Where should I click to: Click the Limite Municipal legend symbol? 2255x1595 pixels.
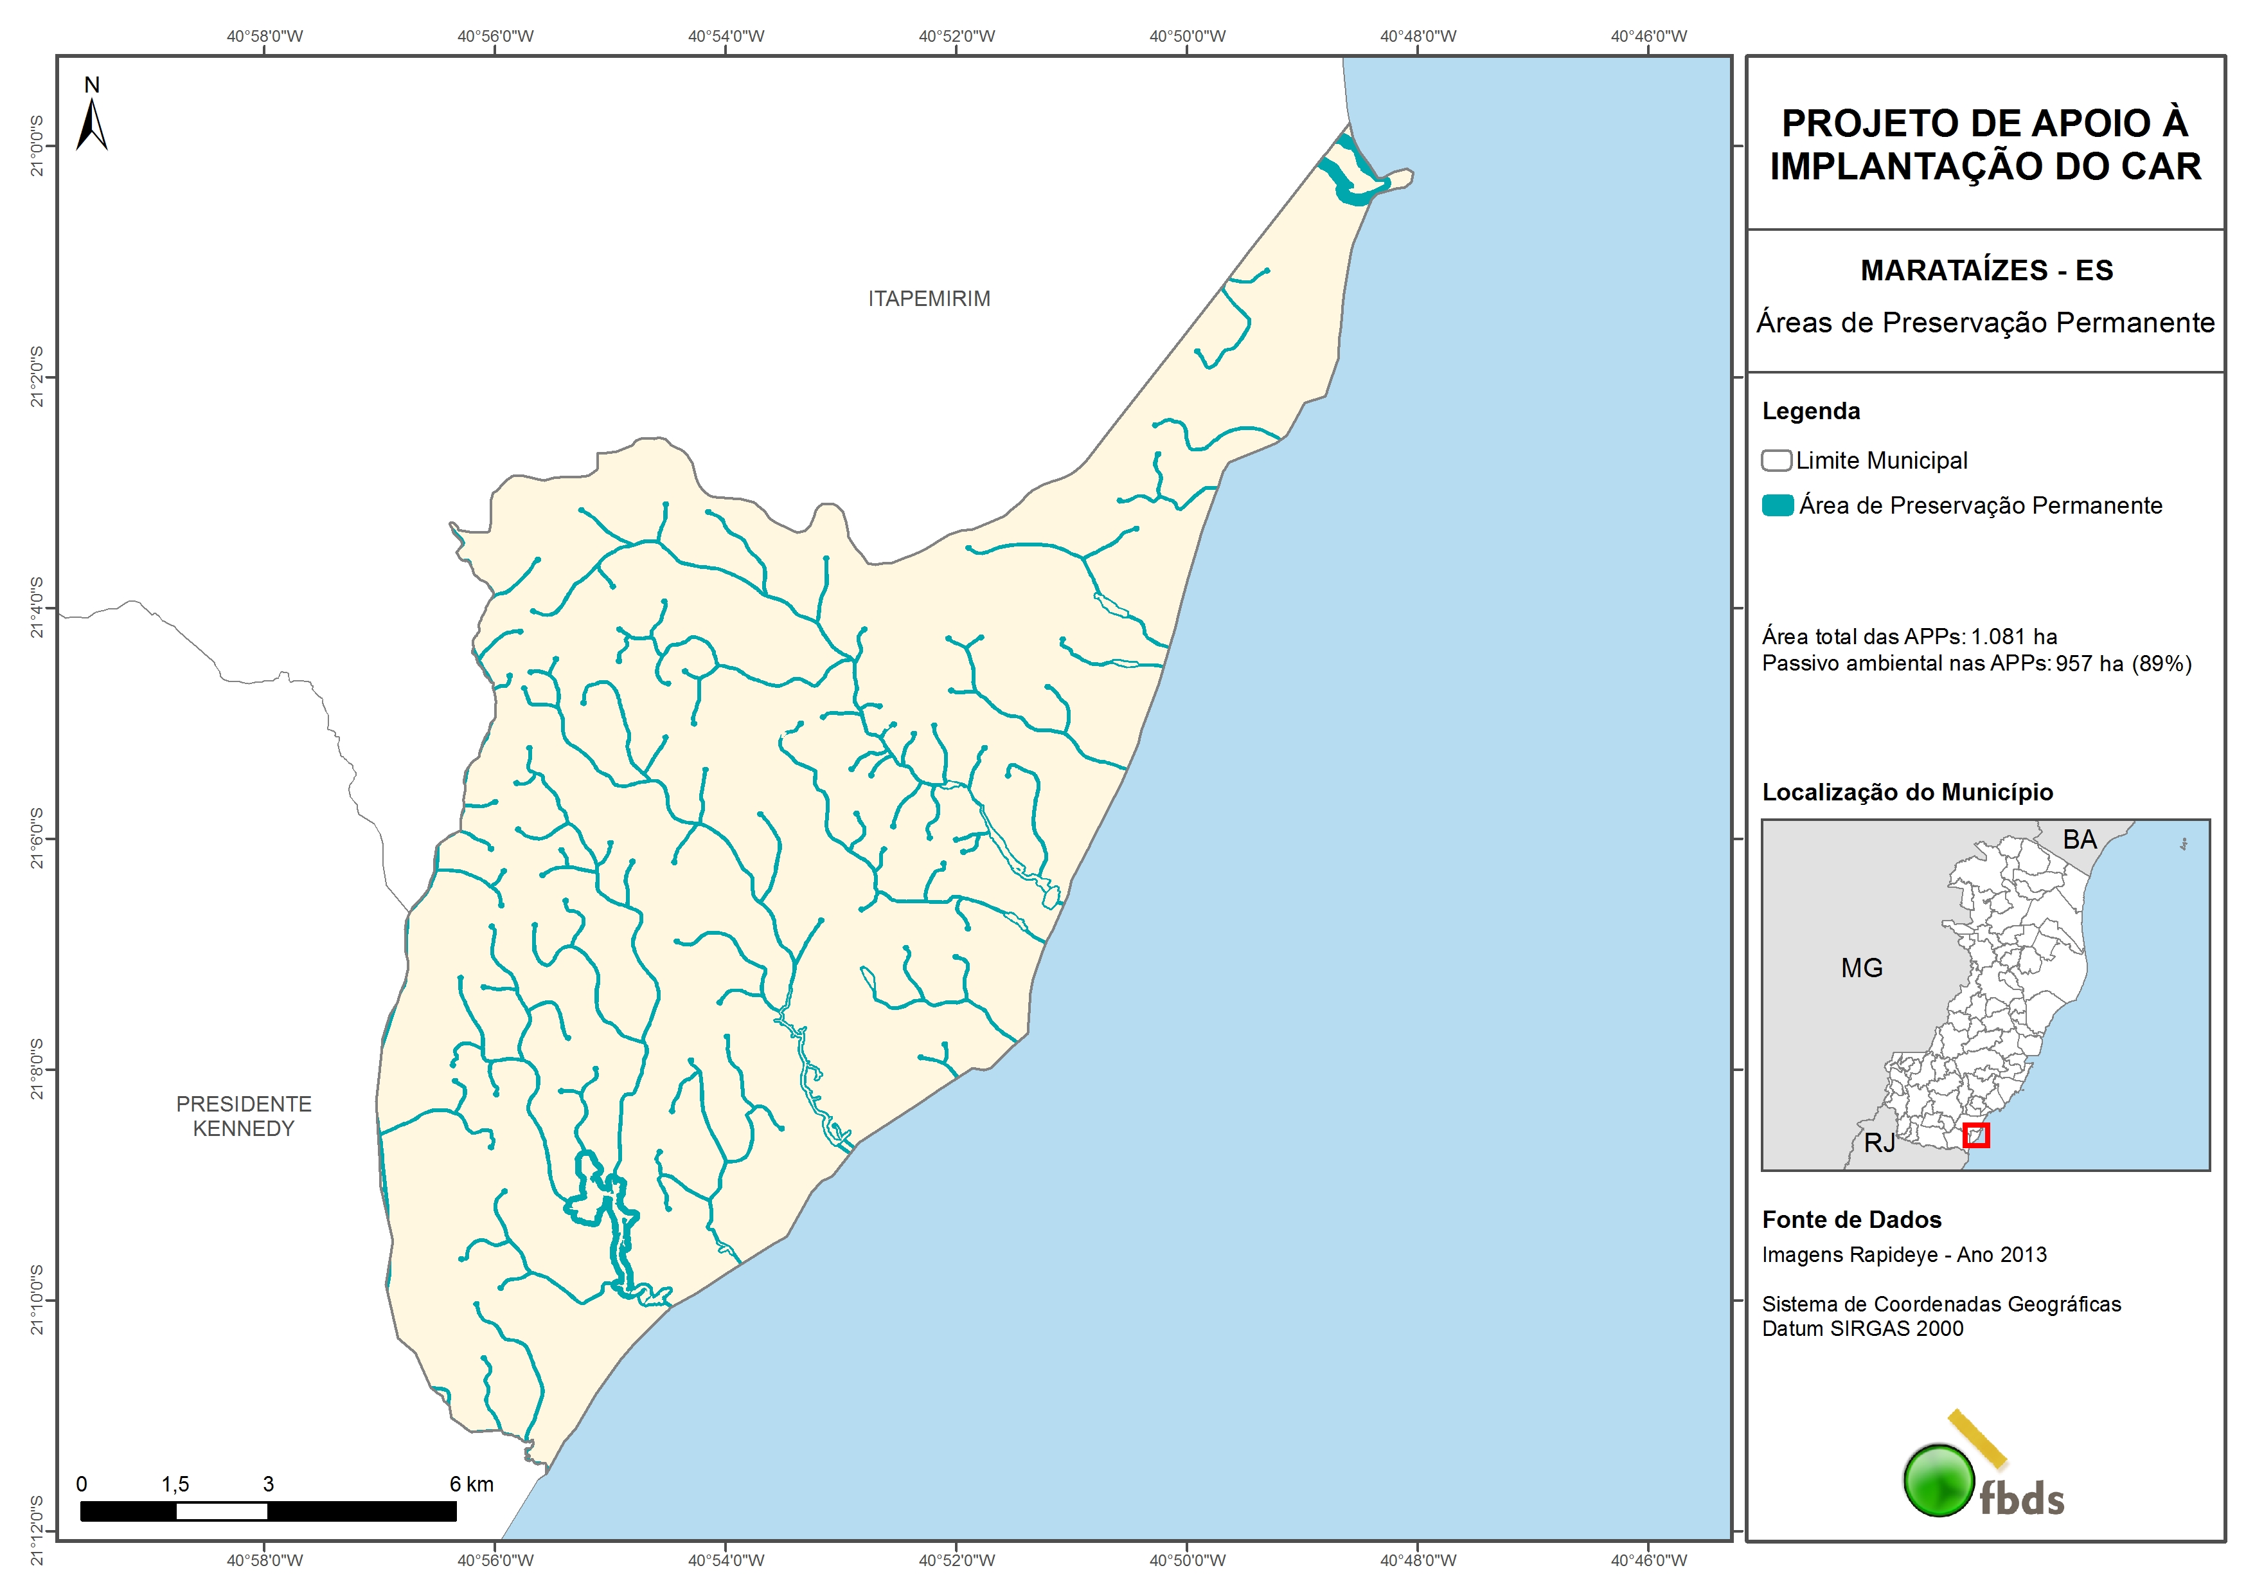(1777, 461)
